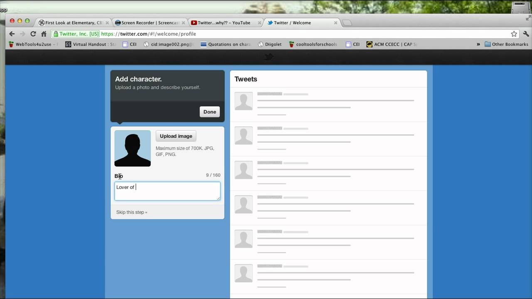Click the Tweets heading
The height and width of the screenshot is (299, 532).
point(246,79)
